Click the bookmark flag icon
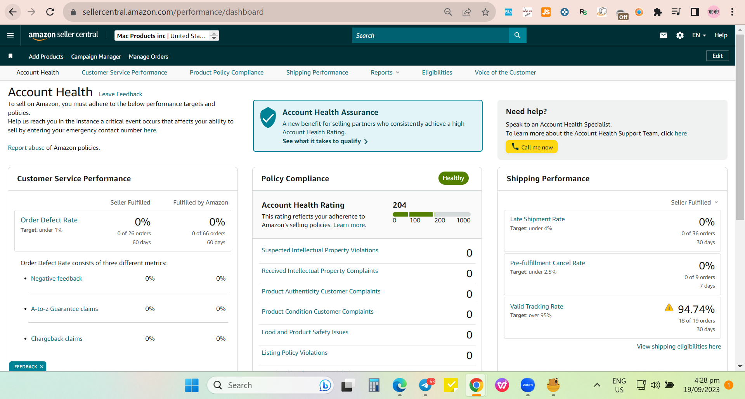Viewport: 745px width, 399px height. coord(10,56)
